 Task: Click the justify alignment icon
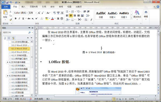point(79,15)
